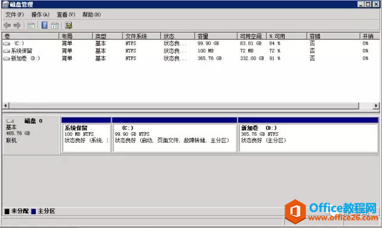Open the 文件(F) menu
Image resolution: width=382 pixels, height=228 pixels.
tap(14, 14)
